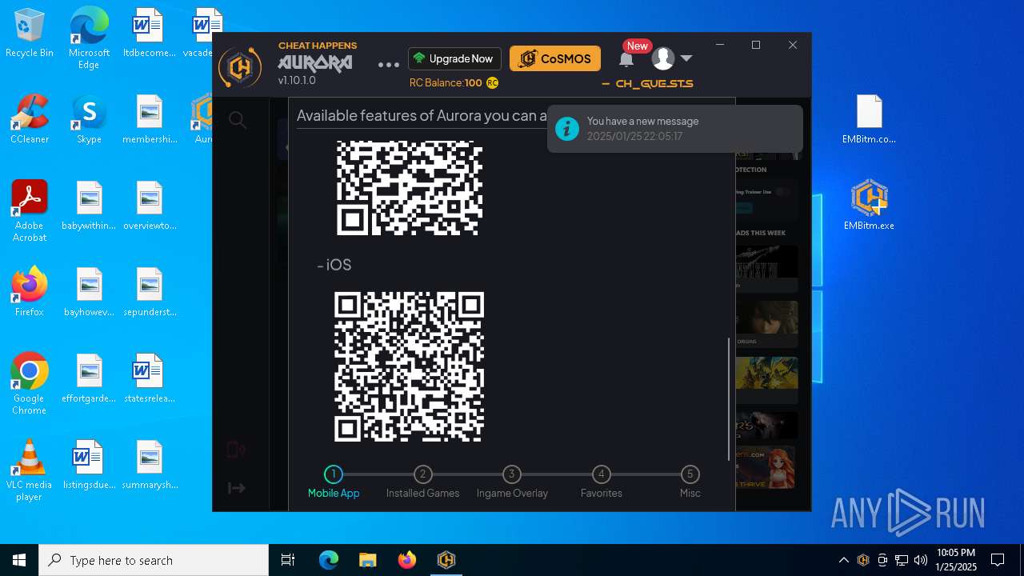Click Aurora icon in the taskbar
This screenshot has height=576, width=1024.
tap(446, 560)
